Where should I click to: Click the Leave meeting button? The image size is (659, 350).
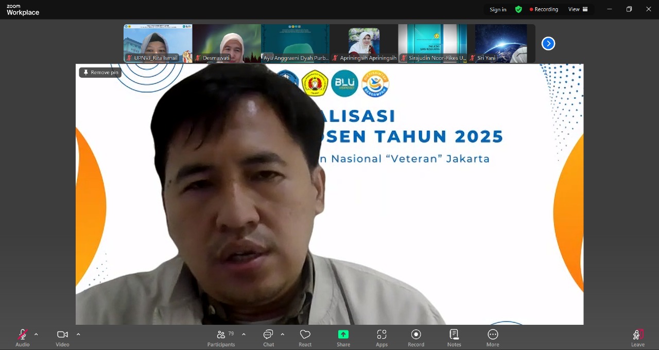coord(637,338)
